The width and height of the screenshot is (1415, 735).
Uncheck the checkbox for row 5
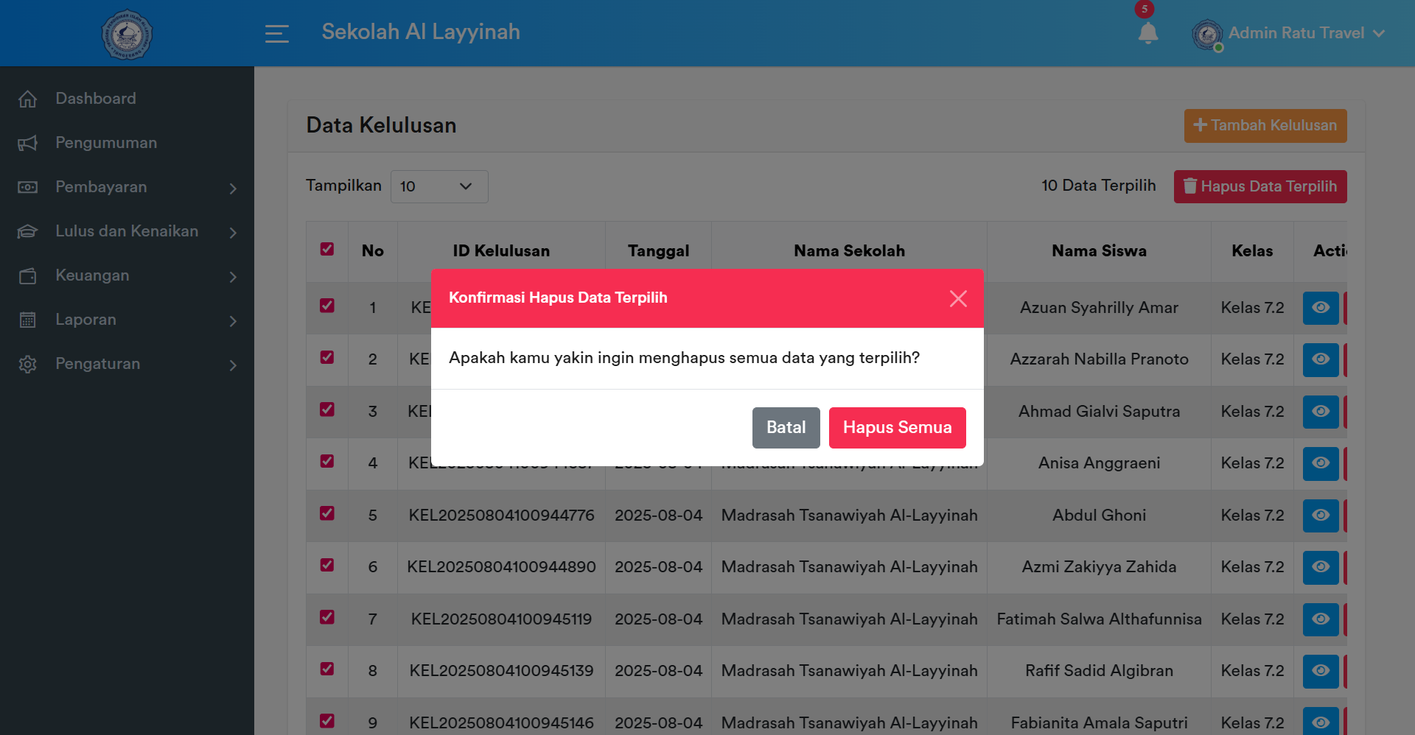click(327, 513)
